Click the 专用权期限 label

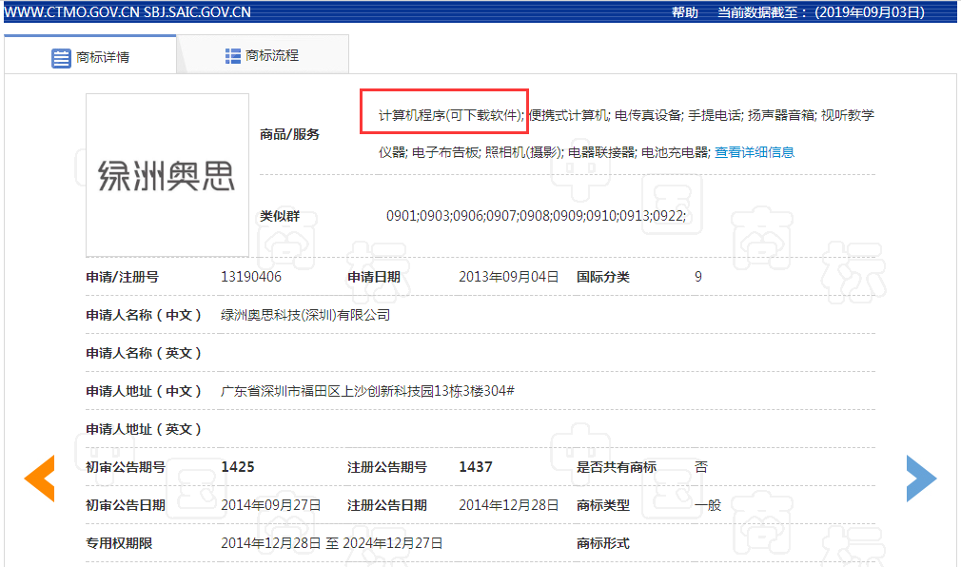click(119, 543)
